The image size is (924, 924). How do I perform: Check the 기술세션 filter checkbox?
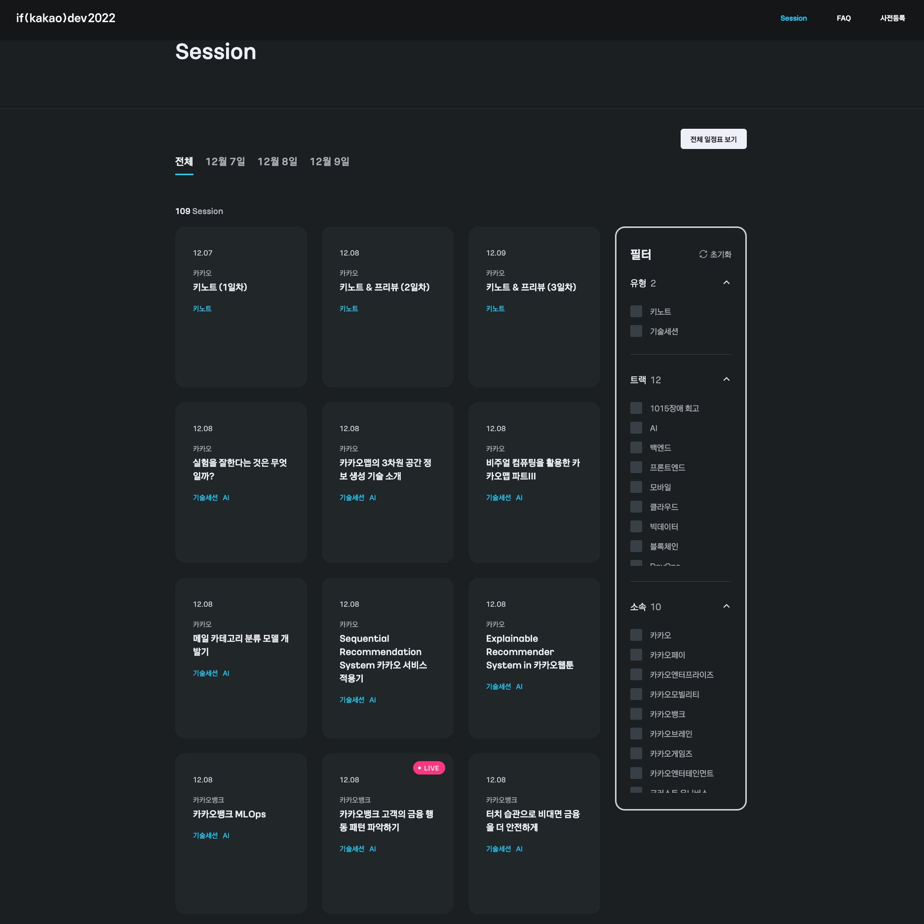[636, 331]
